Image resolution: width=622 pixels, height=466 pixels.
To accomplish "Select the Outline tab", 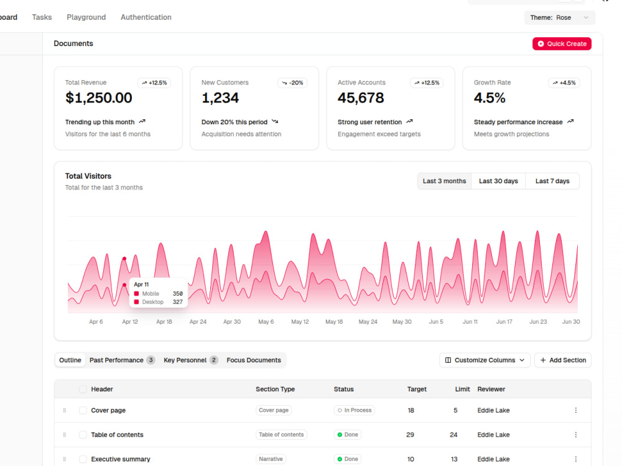I will click(x=70, y=360).
